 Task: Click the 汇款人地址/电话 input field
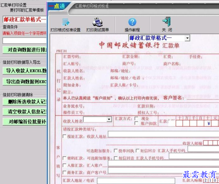[x=136, y=181]
